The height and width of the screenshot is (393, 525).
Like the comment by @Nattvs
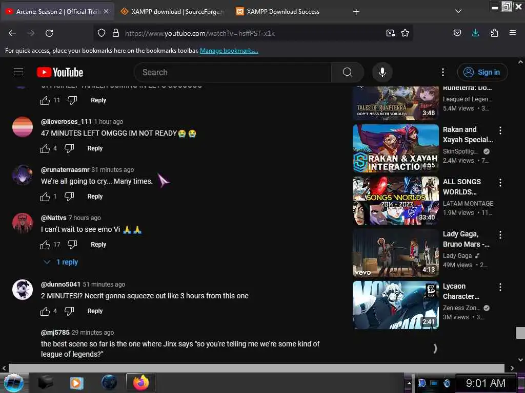tap(45, 245)
